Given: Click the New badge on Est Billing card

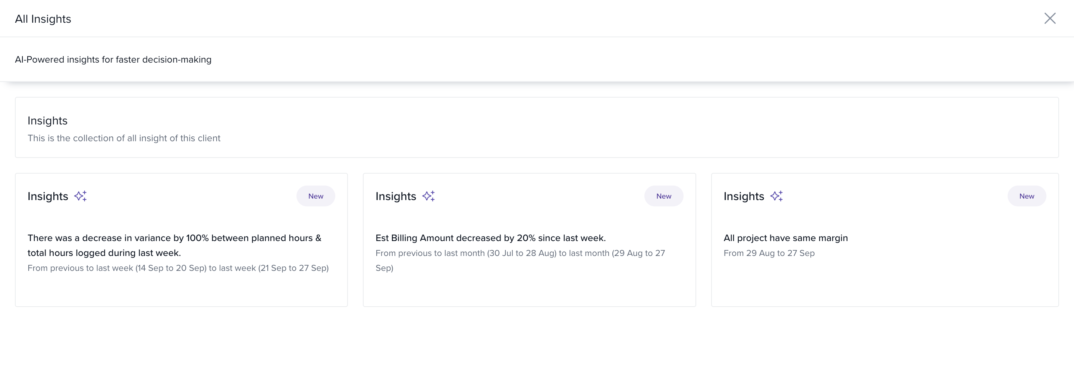Looking at the screenshot, I should [x=663, y=196].
